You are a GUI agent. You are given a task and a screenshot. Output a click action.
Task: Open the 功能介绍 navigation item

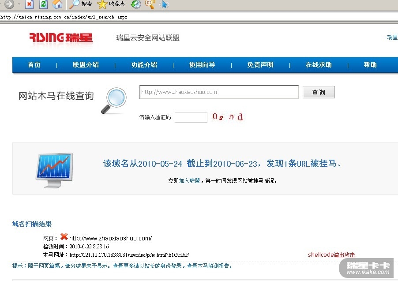[144, 65]
